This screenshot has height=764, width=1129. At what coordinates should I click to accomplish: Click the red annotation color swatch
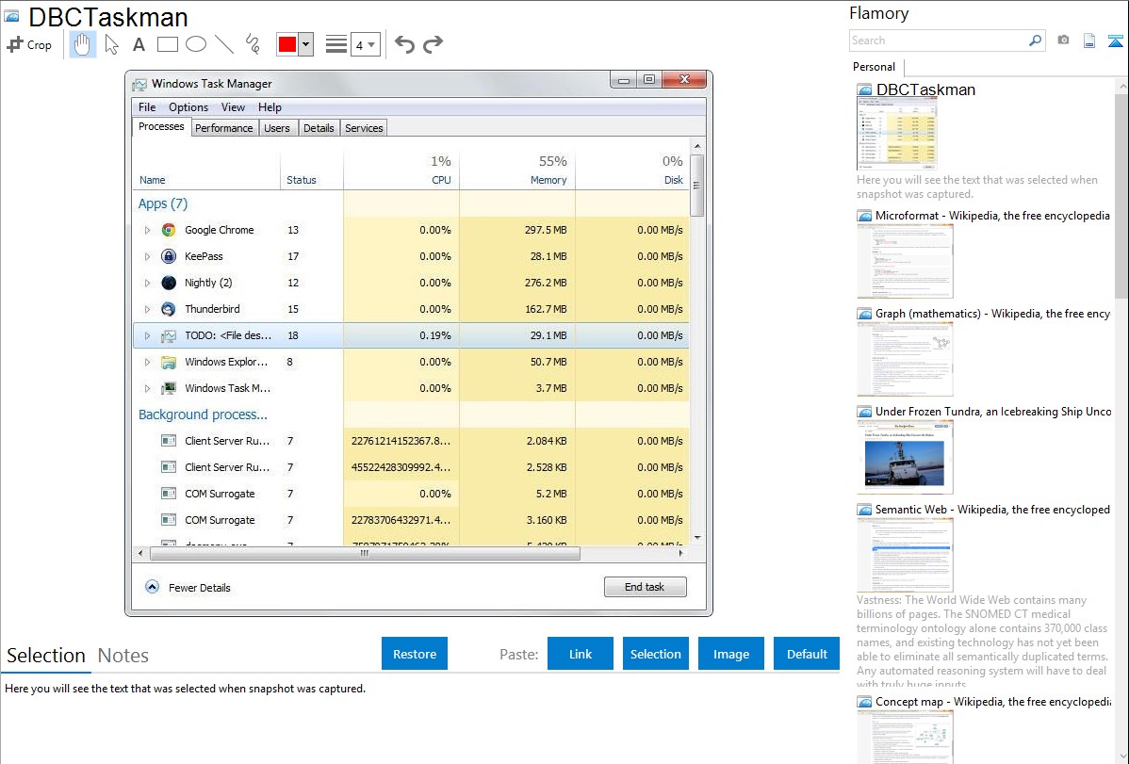coord(287,44)
